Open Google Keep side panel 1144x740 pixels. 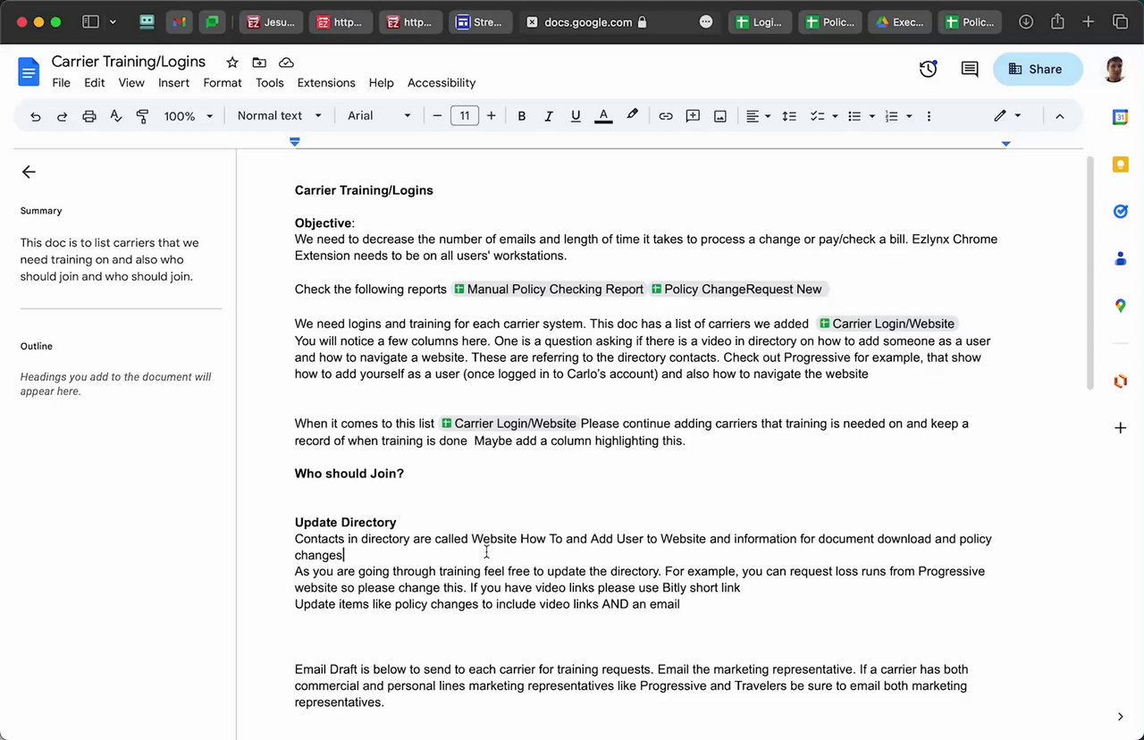(x=1120, y=164)
